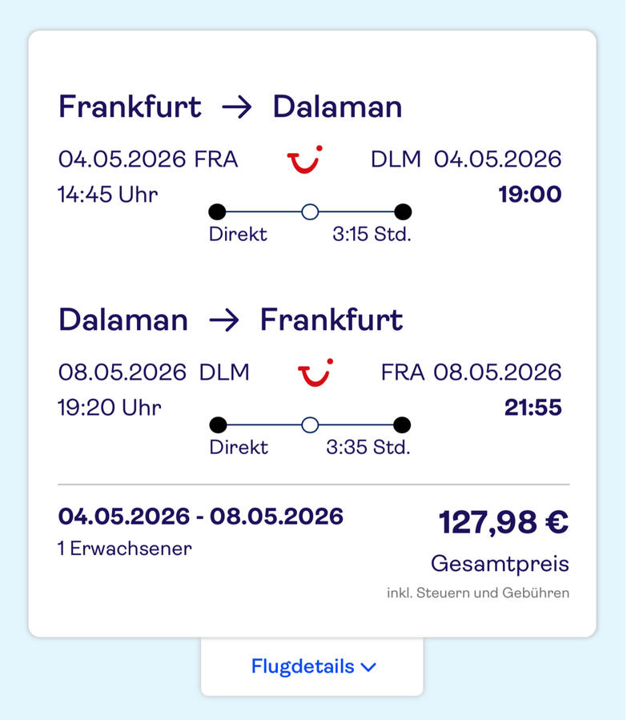Viewport: 627px width, 720px height.
Task: Select the outbound arrival time 19:00
Action: pos(529,195)
